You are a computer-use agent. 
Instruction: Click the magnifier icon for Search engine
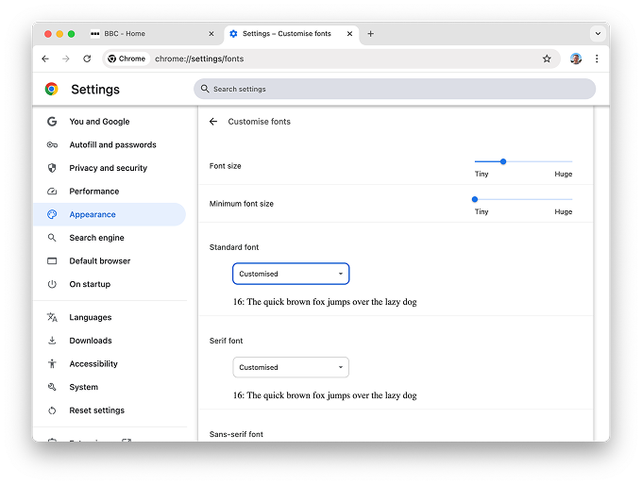pos(52,238)
